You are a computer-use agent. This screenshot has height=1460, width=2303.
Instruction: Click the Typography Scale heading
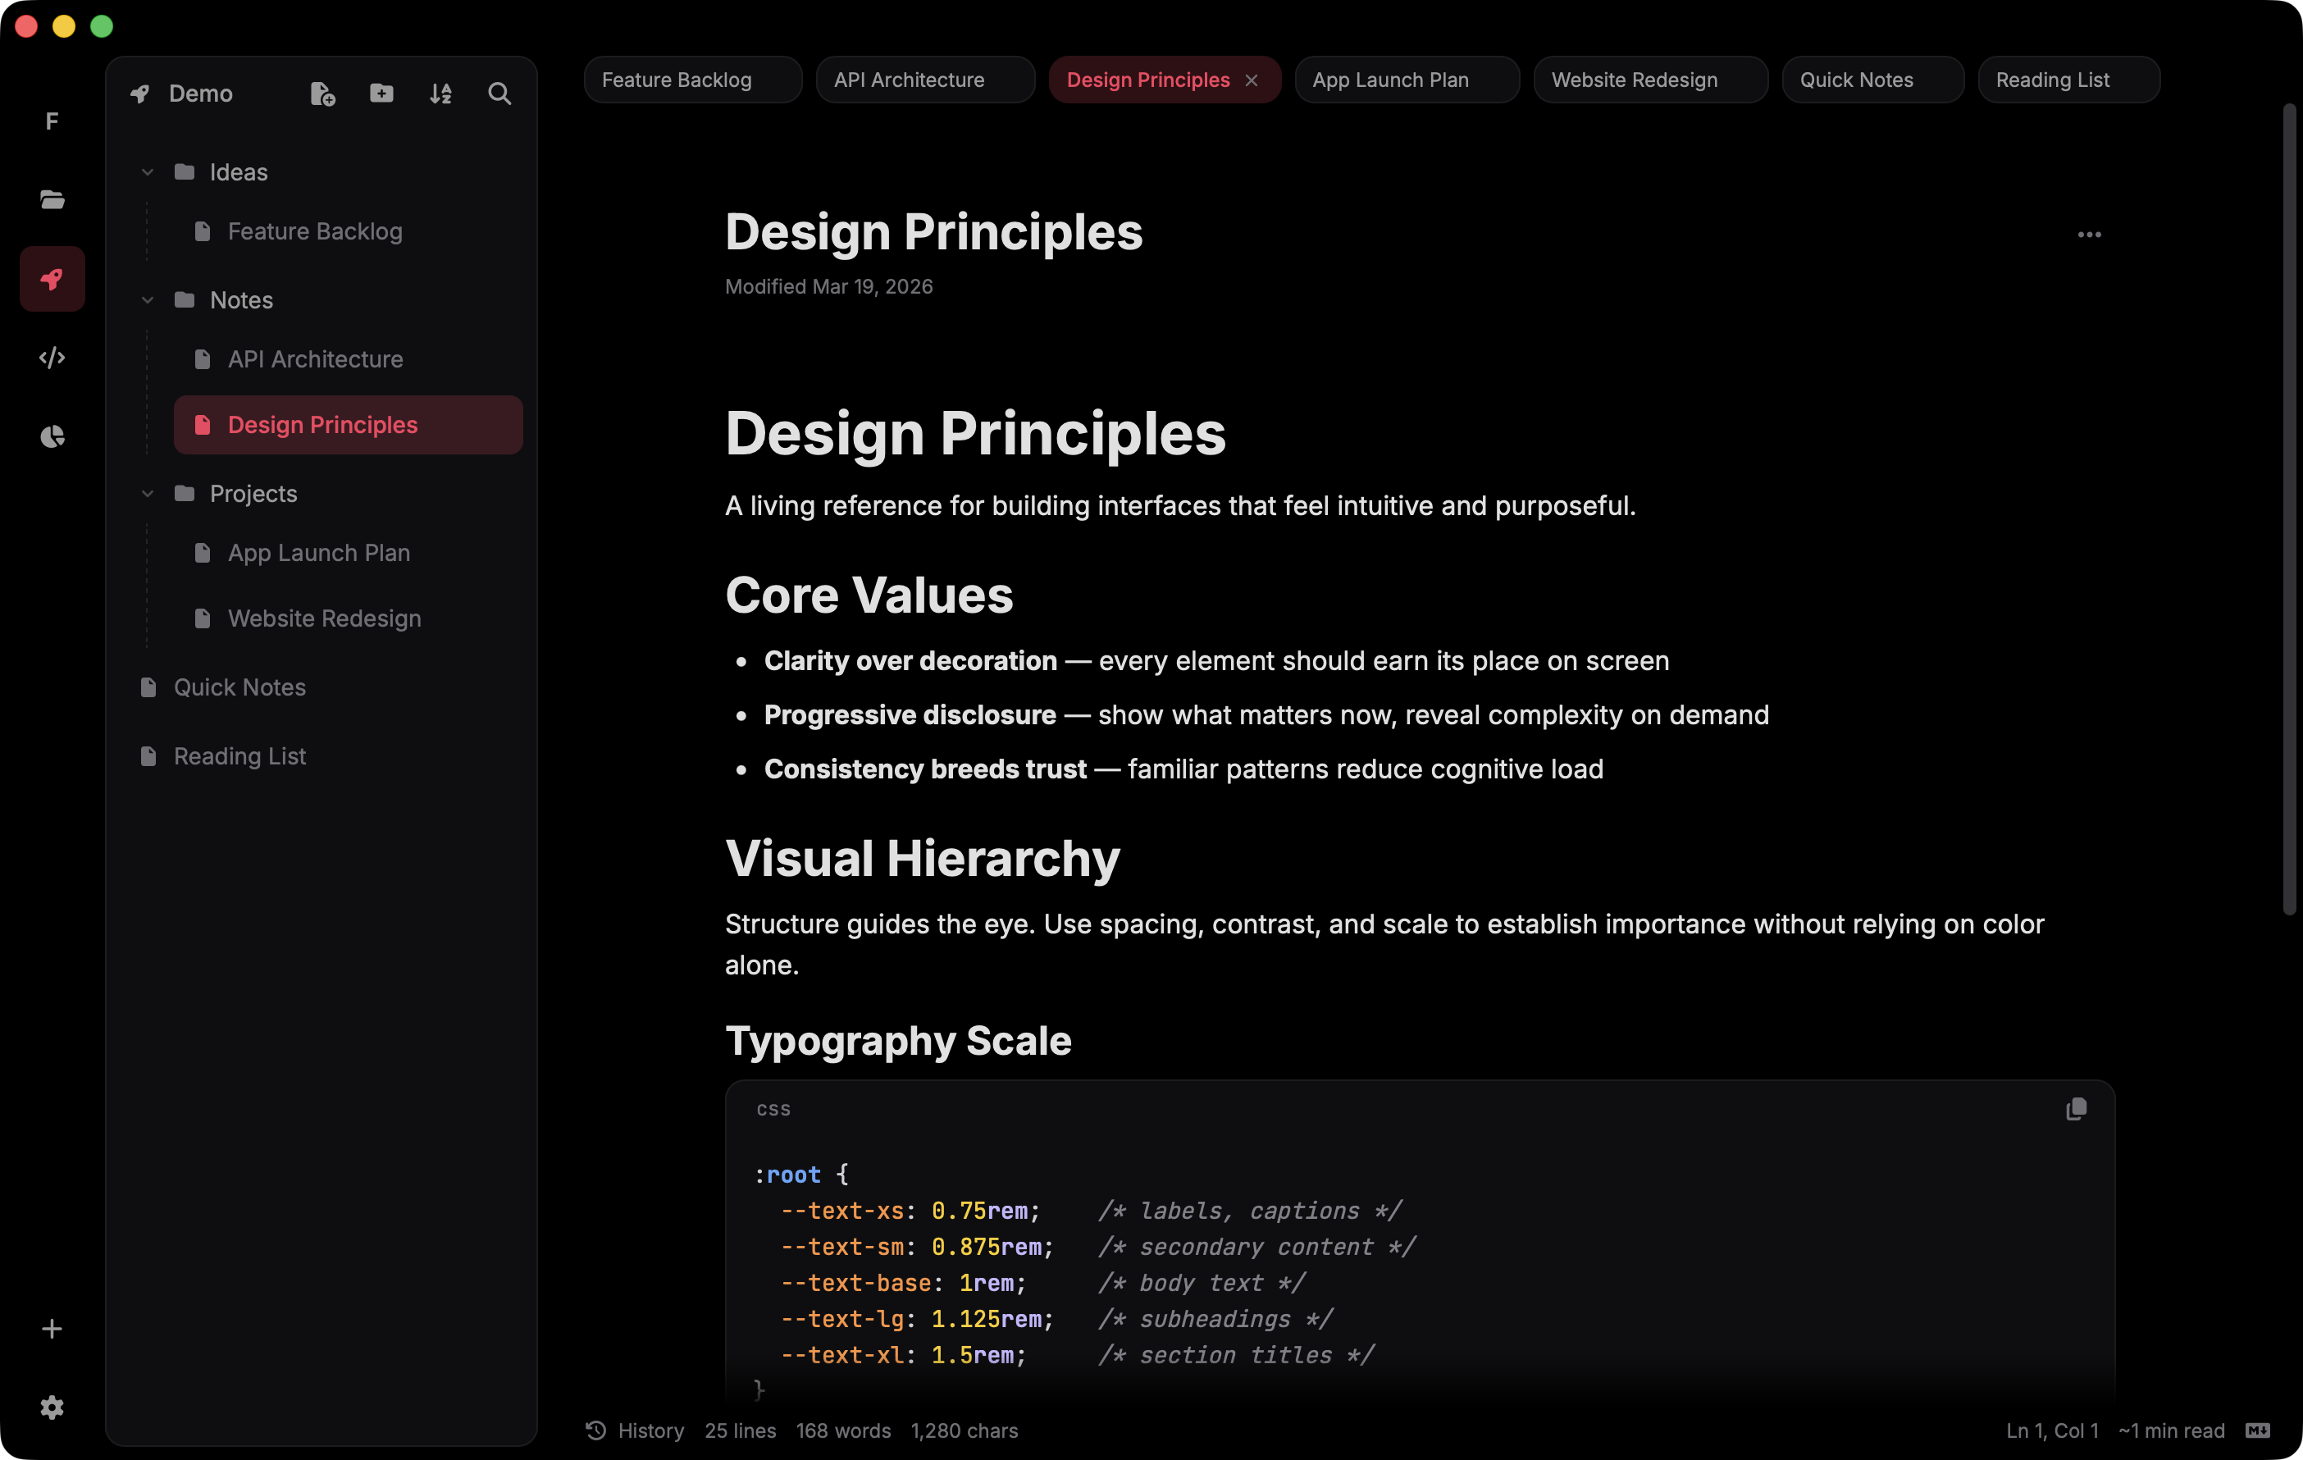pos(898,1041)
